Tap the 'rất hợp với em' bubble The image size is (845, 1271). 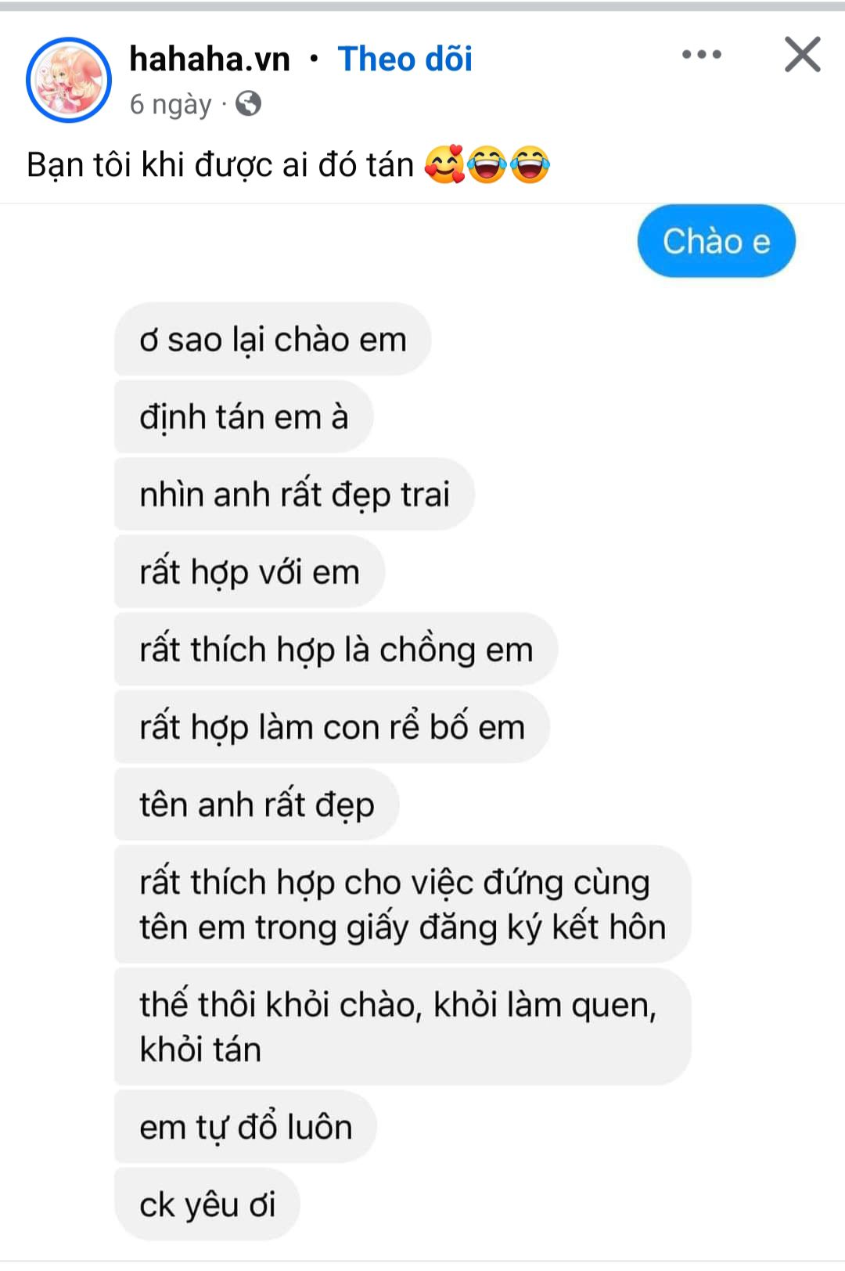tap(250, 571)
